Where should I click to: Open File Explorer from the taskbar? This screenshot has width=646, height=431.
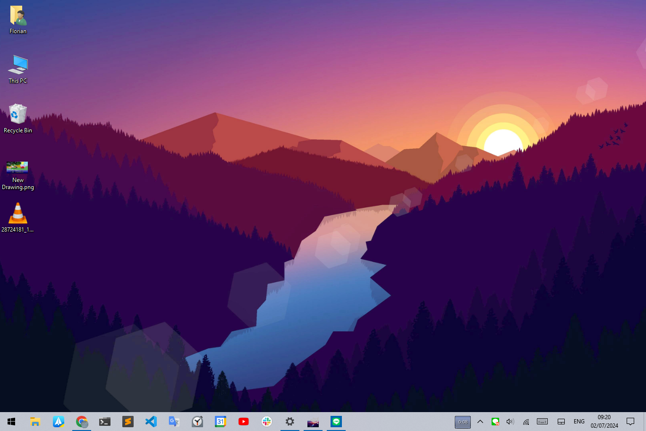coord(35,422)
